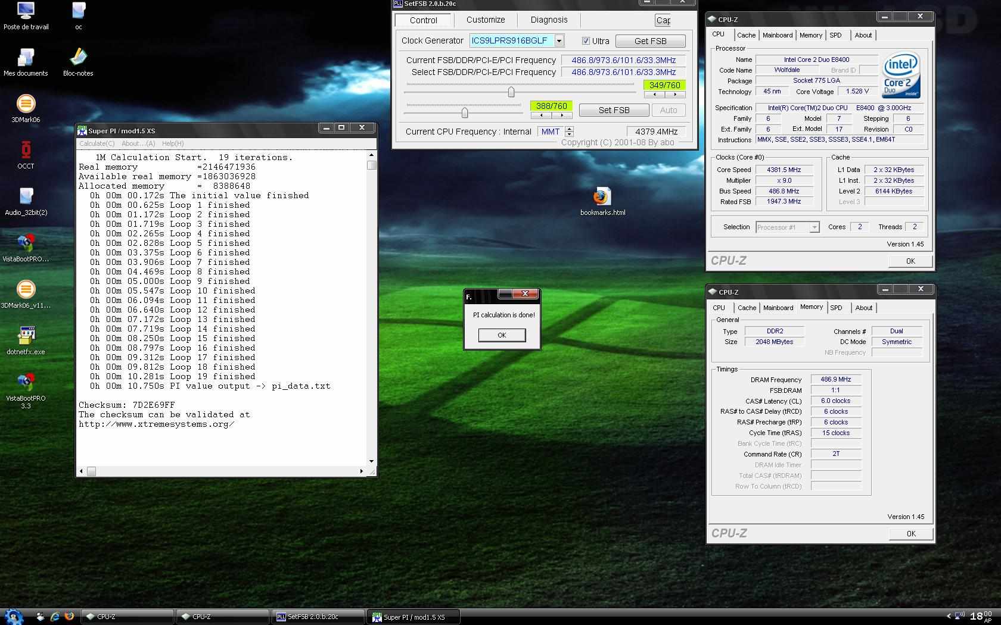Image resolution: width=1001 pixels, height=625 pixels.
Task: Increase the MMT spinner value
Action: click(569, 129)
